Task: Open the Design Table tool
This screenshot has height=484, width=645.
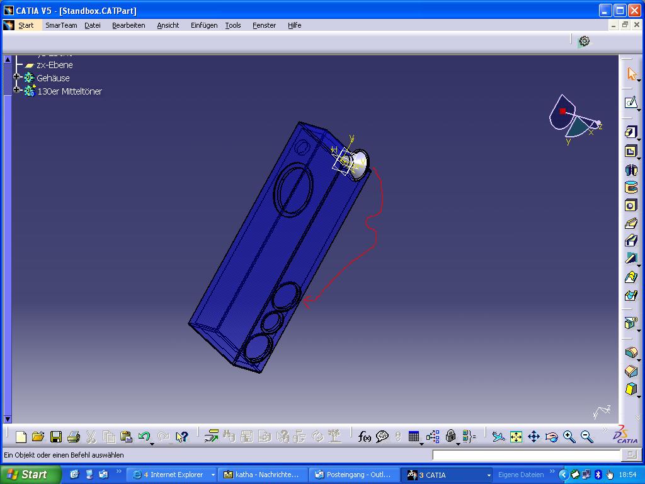Action: pos(414,436)
